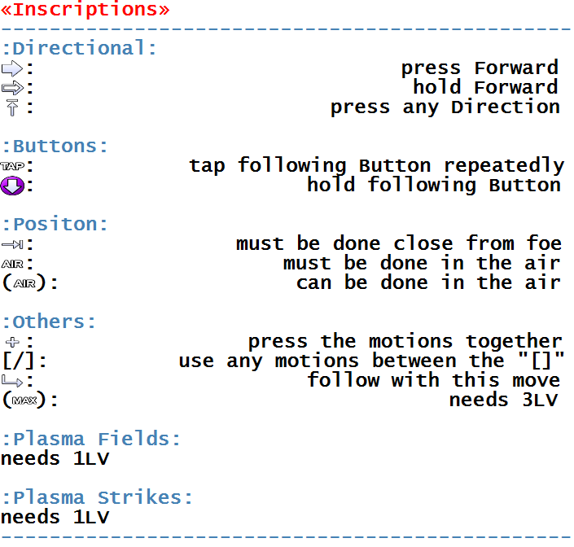Select the :Others: section heading
Viewport: 574px width, 547px height.
tap(49, 322)
